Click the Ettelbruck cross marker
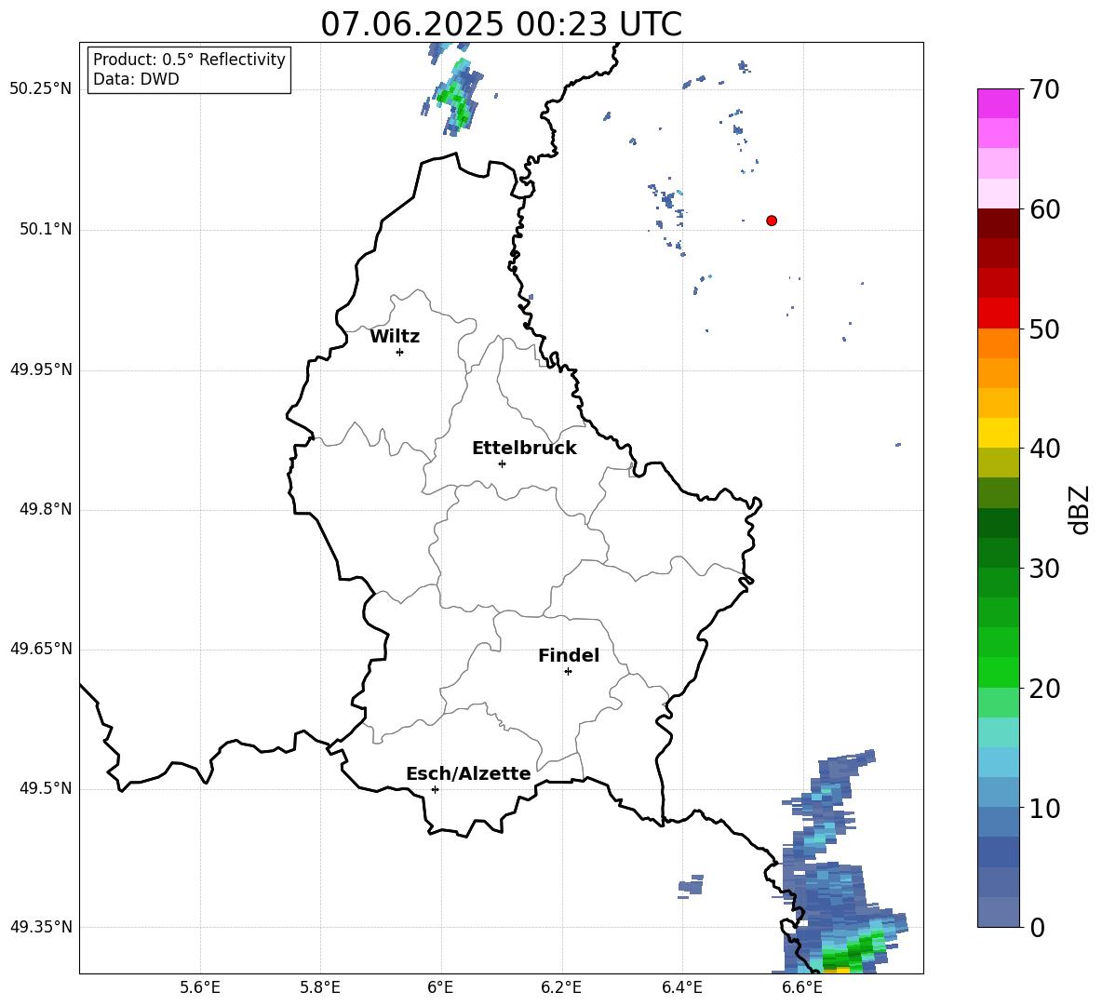The height and width of the screenshot is (1006, 1102). (x=502, y=463)
